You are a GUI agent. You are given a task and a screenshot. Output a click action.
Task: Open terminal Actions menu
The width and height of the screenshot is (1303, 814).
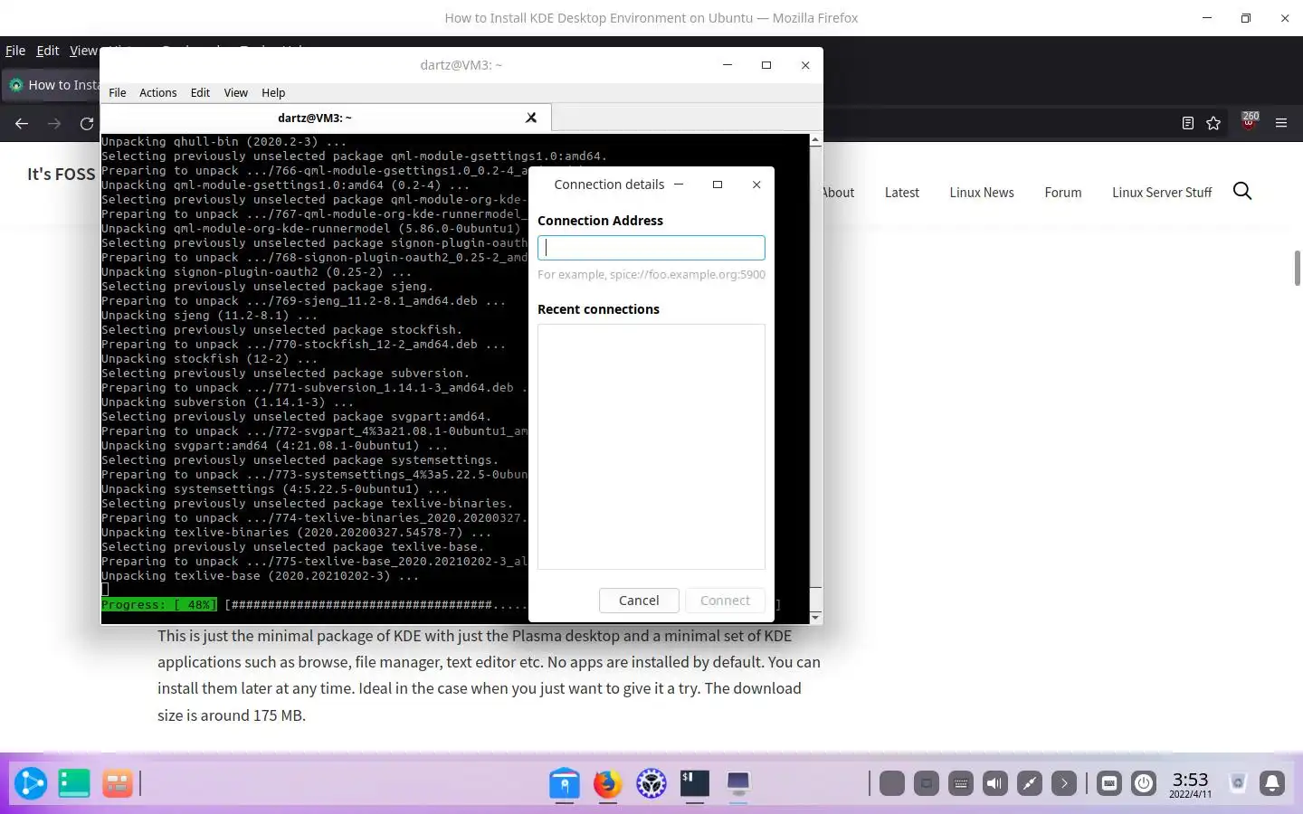(158, 93)
